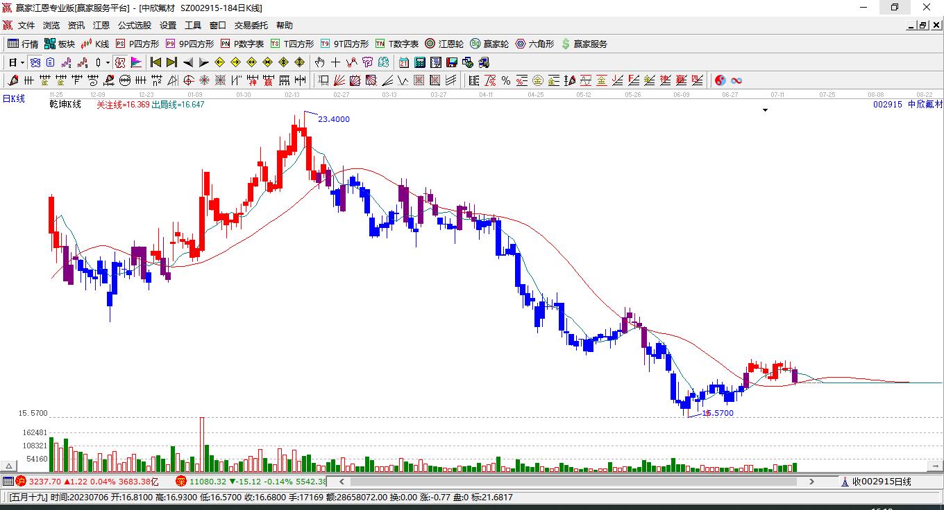Click the Gann fan lines tool
Image resolution: width=944 pixels, height=510 pixels.
click(339, 80)
